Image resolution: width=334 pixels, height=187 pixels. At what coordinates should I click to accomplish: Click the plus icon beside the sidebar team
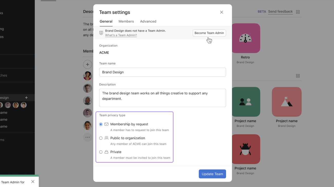click(26, 98)
